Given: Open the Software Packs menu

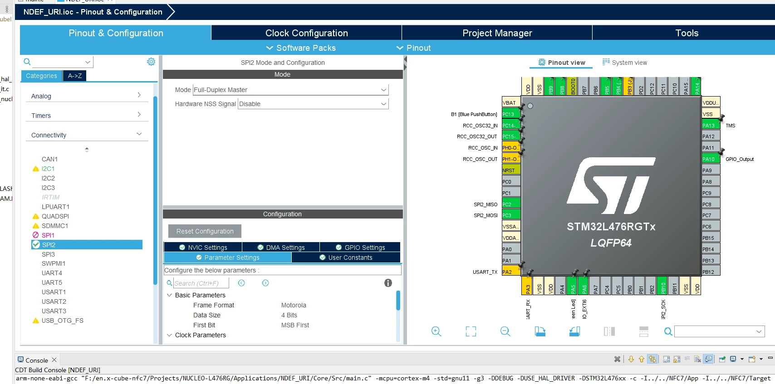Looking at the screenshot, I should click(x=301, y=48).
